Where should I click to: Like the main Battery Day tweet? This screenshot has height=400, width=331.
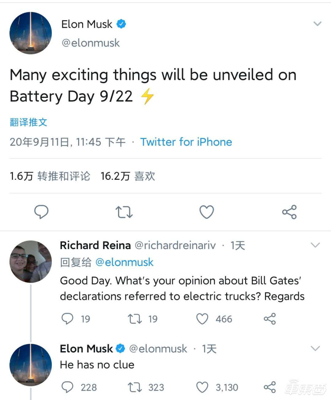point(207,212)
